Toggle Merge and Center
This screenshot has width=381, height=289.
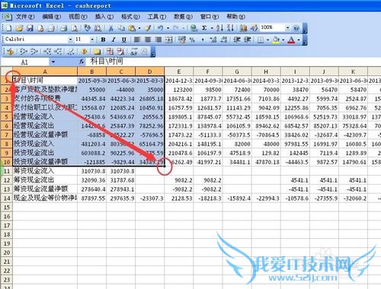169,40
